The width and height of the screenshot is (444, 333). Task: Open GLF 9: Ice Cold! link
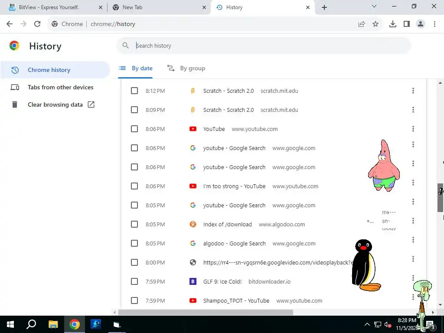222,281
